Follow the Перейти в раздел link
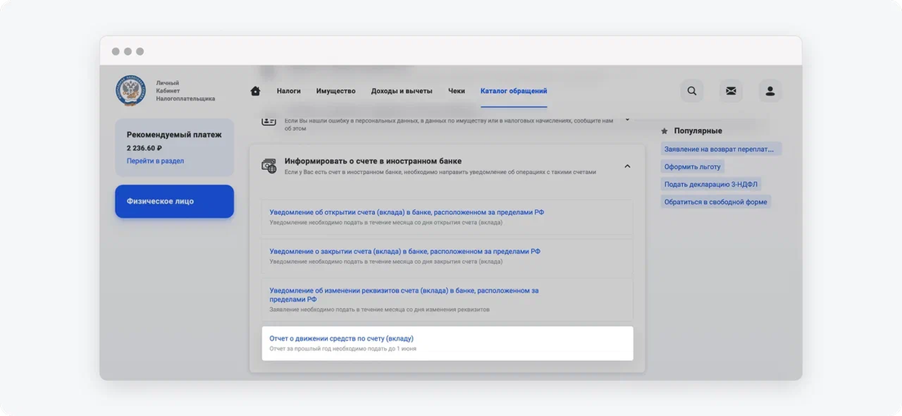902x416 pixels. [155, 161]
